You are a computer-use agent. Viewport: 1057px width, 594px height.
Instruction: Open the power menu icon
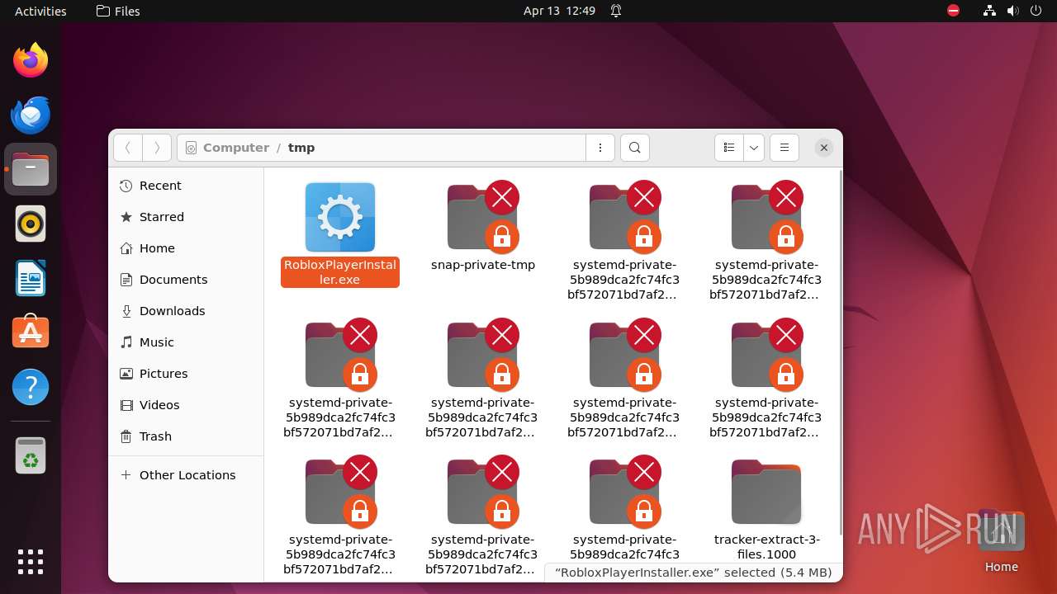coord(1036,11)
